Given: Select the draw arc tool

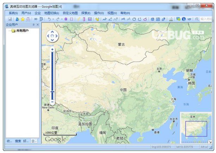Looking at the screenshot, I should point(140,19).
